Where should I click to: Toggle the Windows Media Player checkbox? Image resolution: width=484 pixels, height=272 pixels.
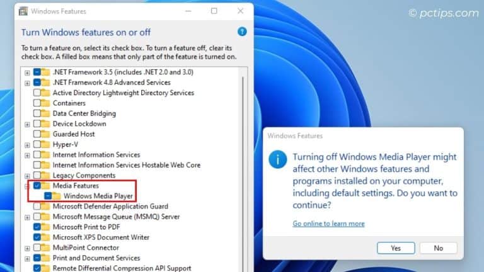[x=48, y=196]
